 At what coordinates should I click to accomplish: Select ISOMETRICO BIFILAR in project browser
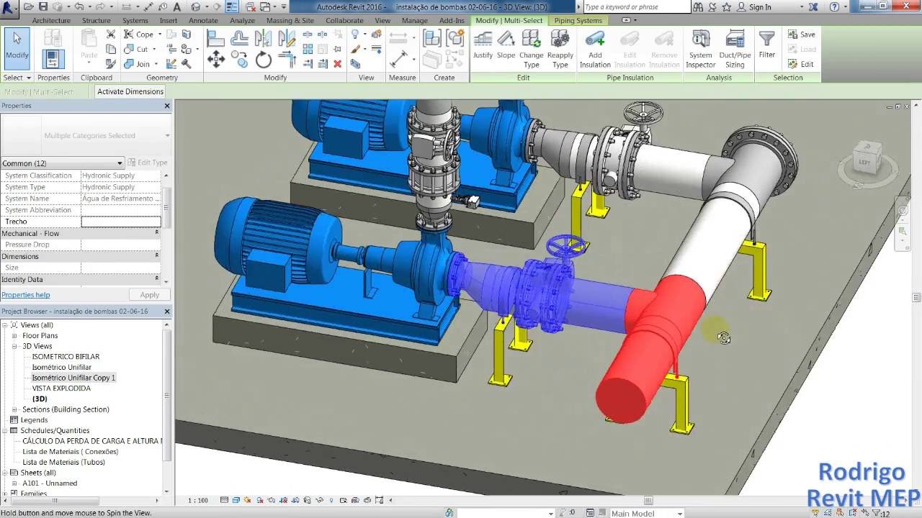click(x=66, y=357)
